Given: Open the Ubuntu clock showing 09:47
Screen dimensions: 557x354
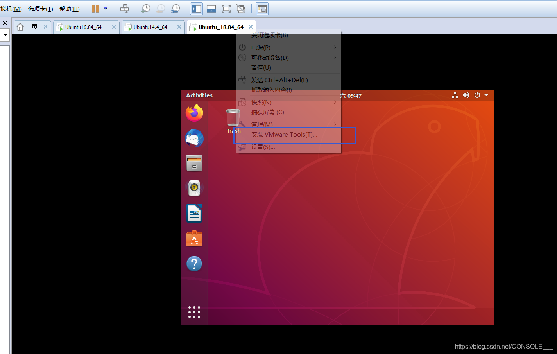Looking at the screenshot, I should tap(351, 95).
